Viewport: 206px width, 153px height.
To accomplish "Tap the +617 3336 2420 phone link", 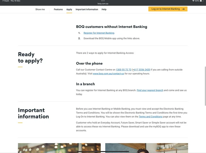I will [x=141, y=70].
